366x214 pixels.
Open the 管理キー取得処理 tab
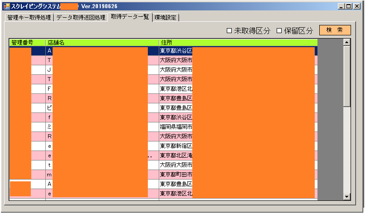[x=29, y=18]
